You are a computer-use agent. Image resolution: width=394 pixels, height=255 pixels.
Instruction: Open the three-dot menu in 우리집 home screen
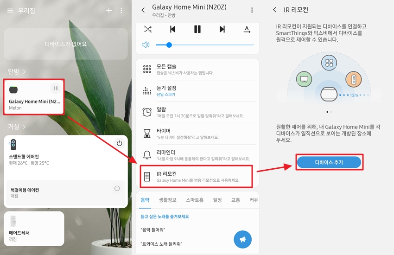pyautogui.click(x=121, y=11)
